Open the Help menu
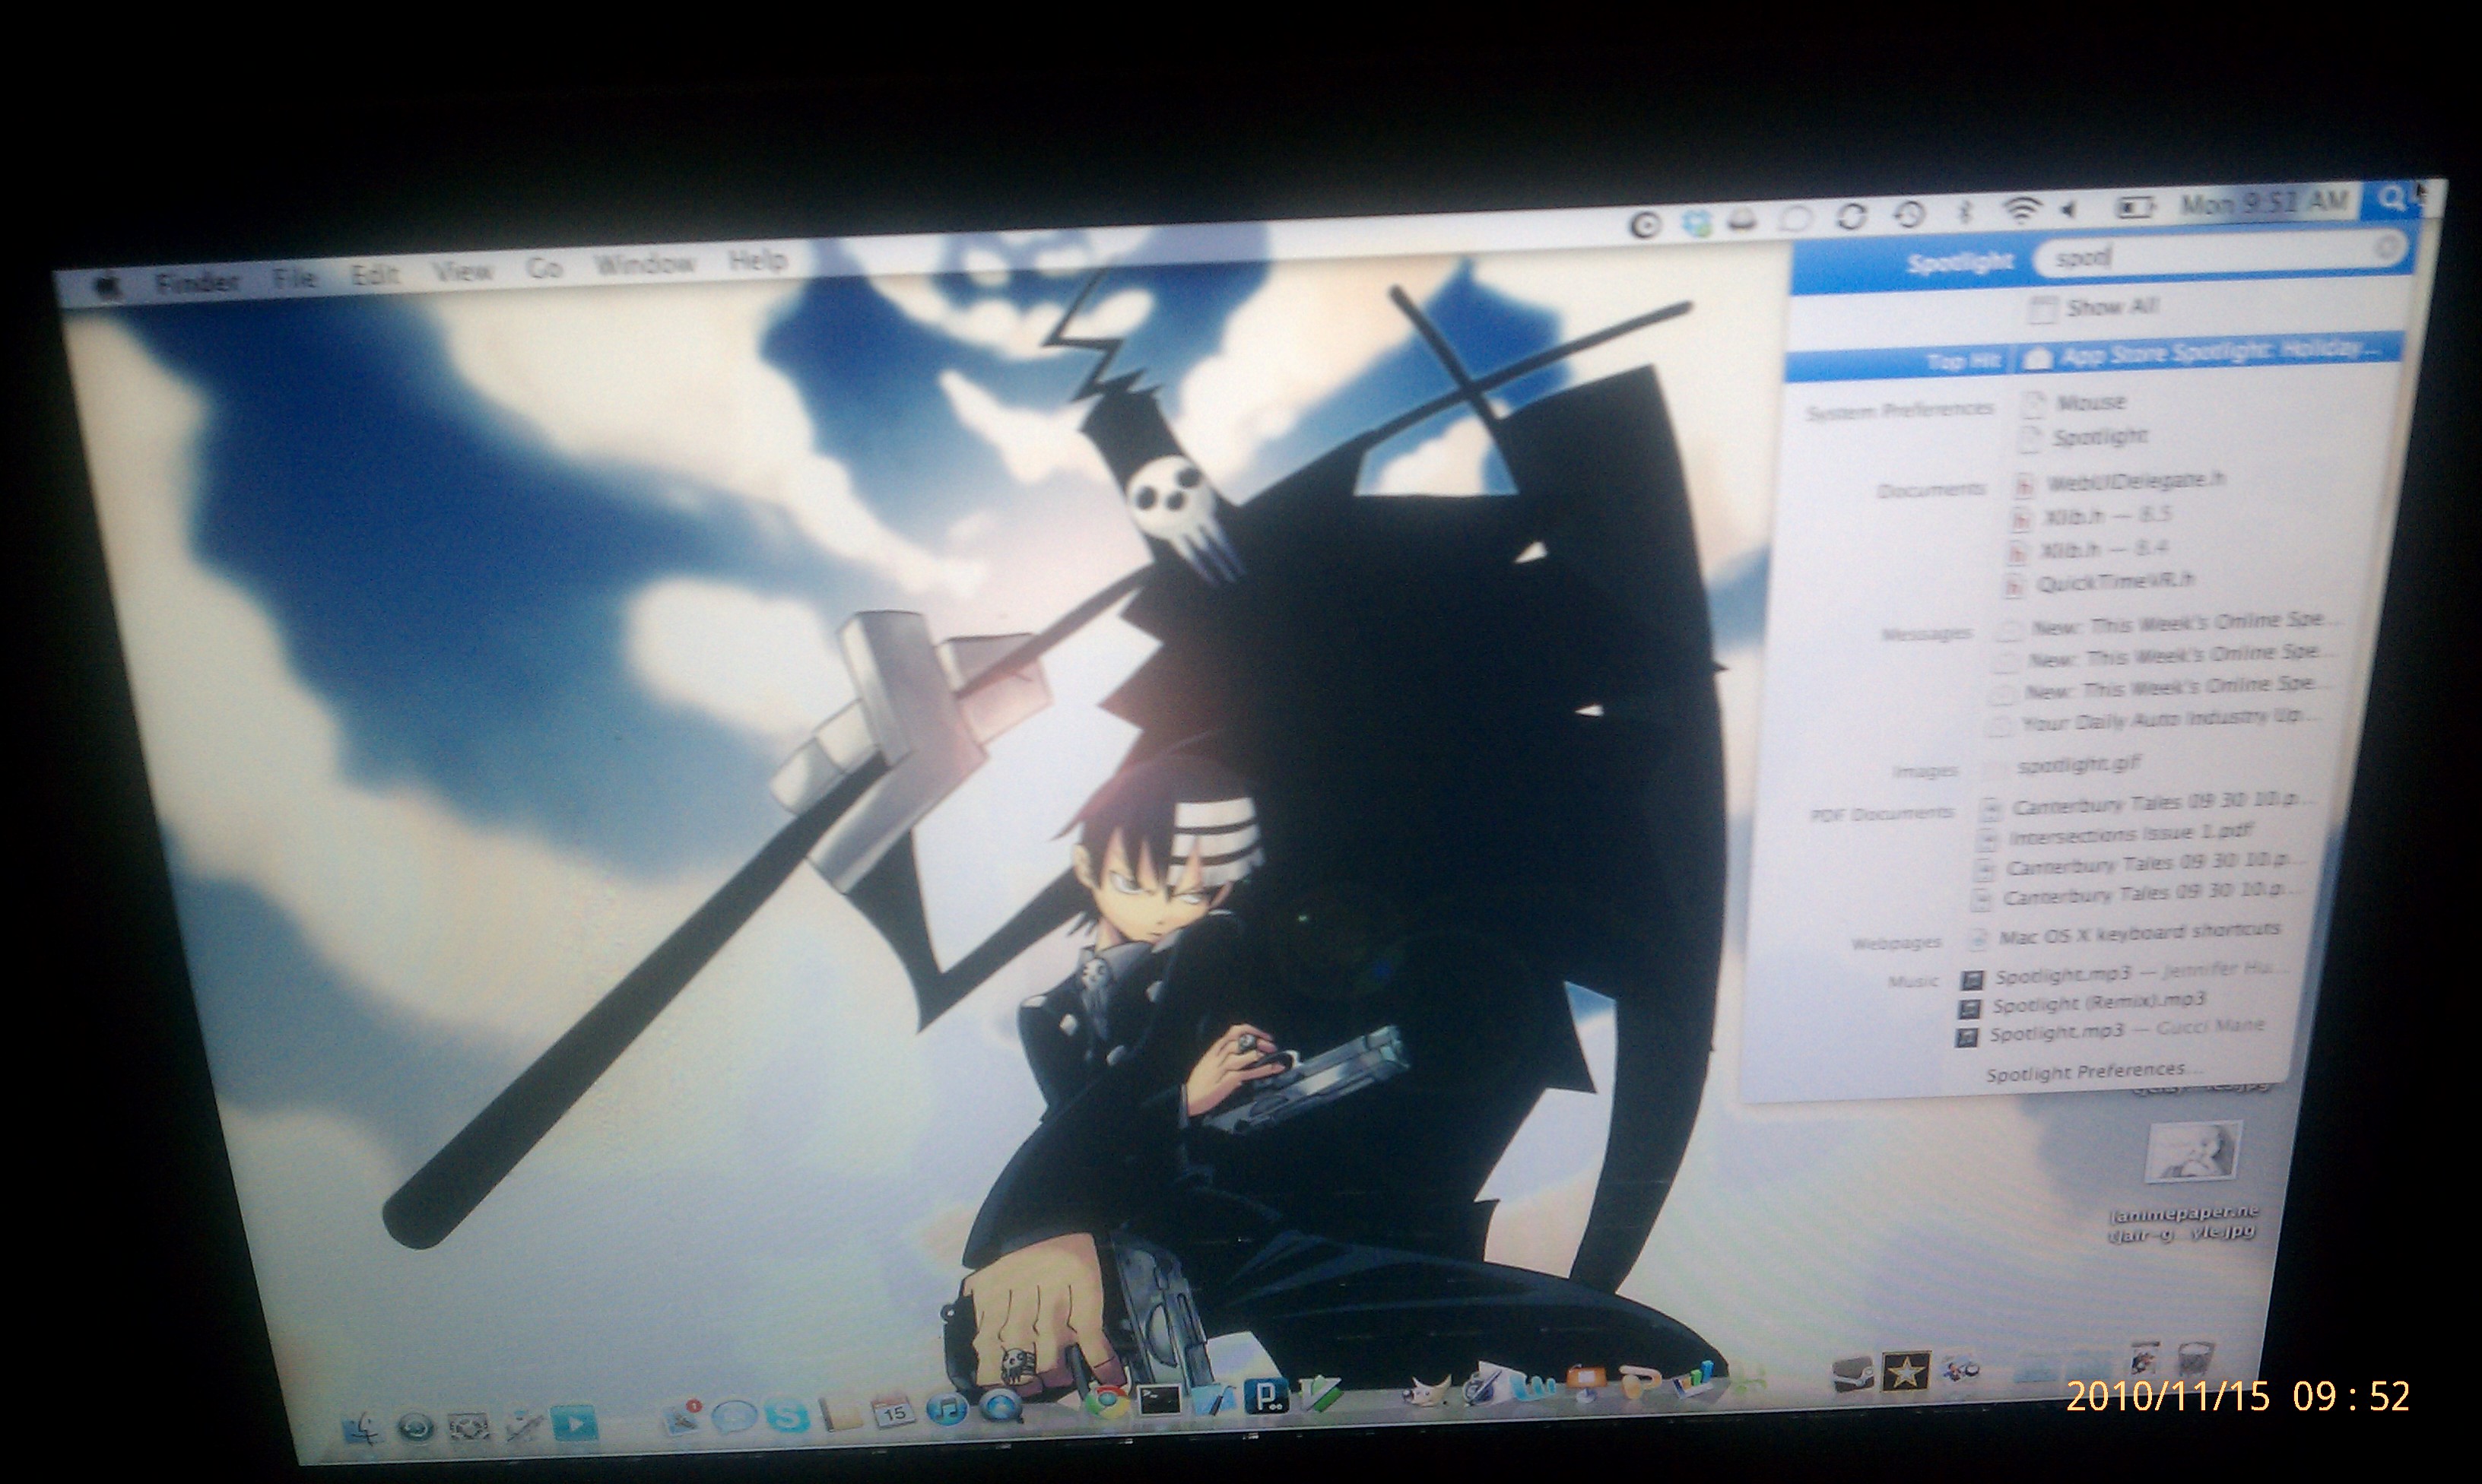2482x1484 pixels. [x=757, y=260]
